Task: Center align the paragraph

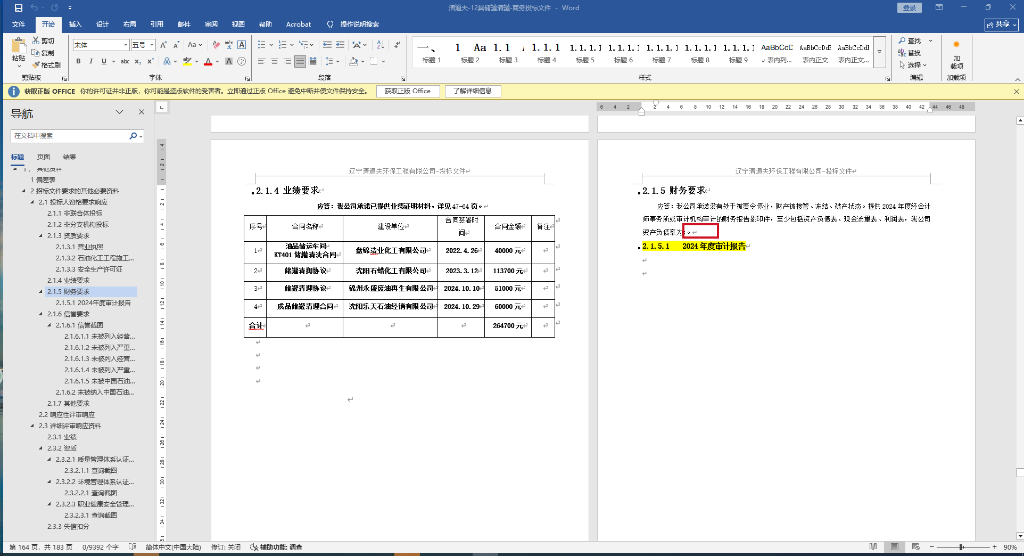Action: click(x=275, y=61)
